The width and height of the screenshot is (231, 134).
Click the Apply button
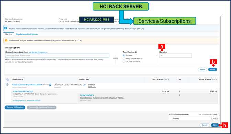(212, 69)
